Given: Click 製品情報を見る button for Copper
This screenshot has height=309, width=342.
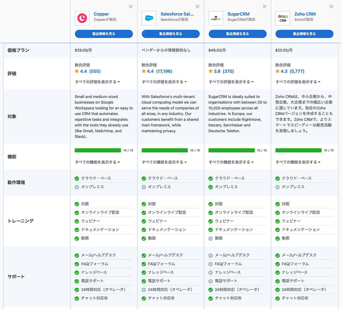Looking at the screenshot, I should [x=104, y=34].
